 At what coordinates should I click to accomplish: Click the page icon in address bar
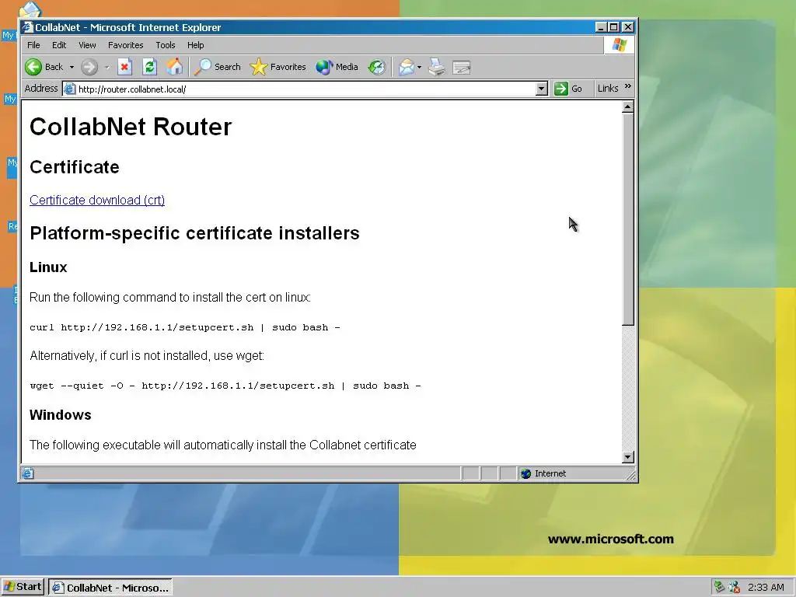(x=69, y=89)
